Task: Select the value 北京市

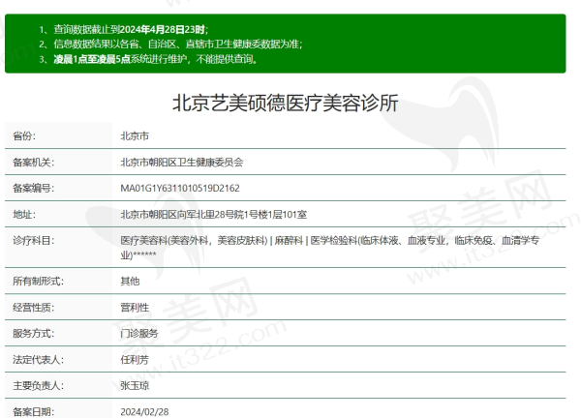Action: point(135,135)
